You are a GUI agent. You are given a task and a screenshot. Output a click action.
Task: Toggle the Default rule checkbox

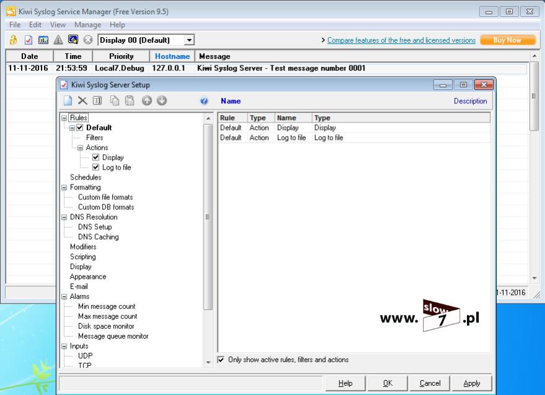[x=80, y=128]
